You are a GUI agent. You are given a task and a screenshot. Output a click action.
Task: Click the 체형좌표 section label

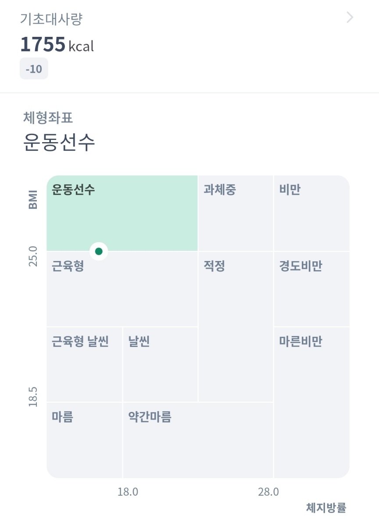[48, 118]
